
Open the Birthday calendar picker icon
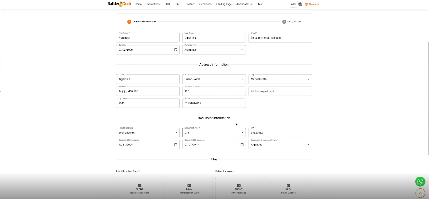176,50
